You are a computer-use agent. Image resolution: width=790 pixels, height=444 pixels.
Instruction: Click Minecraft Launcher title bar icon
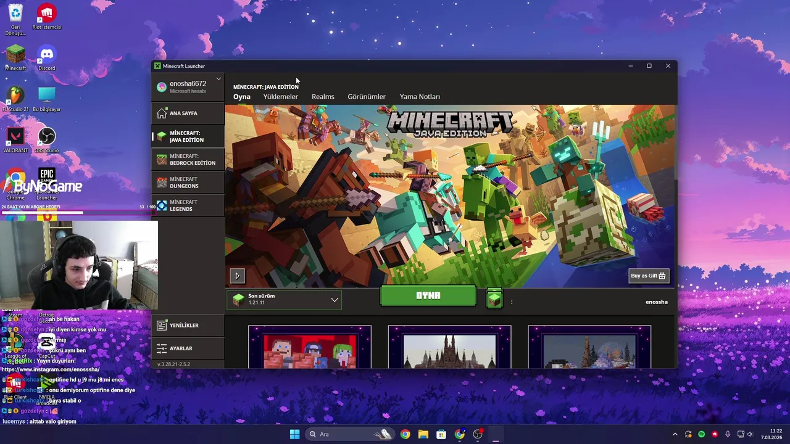pyautogui.click(x=157, y=66)
